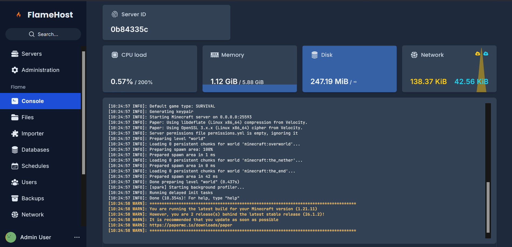Open the Backups page
Screen dimensions: 512x247
(x=41, y=198)
